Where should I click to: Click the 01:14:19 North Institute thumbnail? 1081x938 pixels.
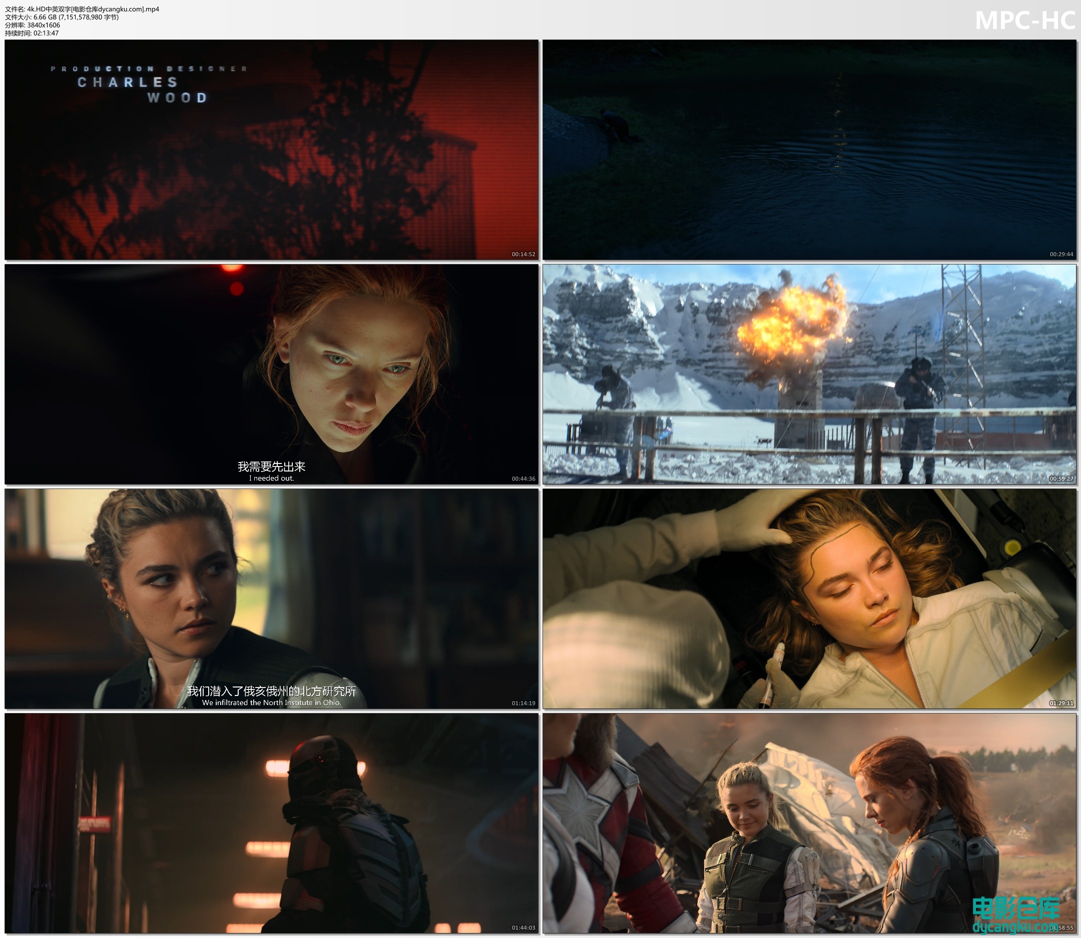(271, 599)
